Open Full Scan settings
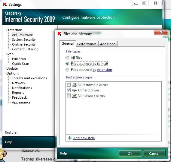The width and height of the screenshot is (171, 162). click(19, 59)
